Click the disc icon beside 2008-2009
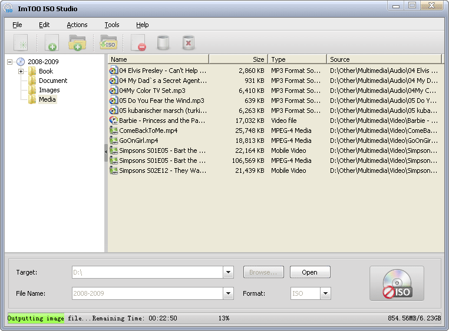Image resolution: width=449 pixels, height=331 pixels. point(21,62)
